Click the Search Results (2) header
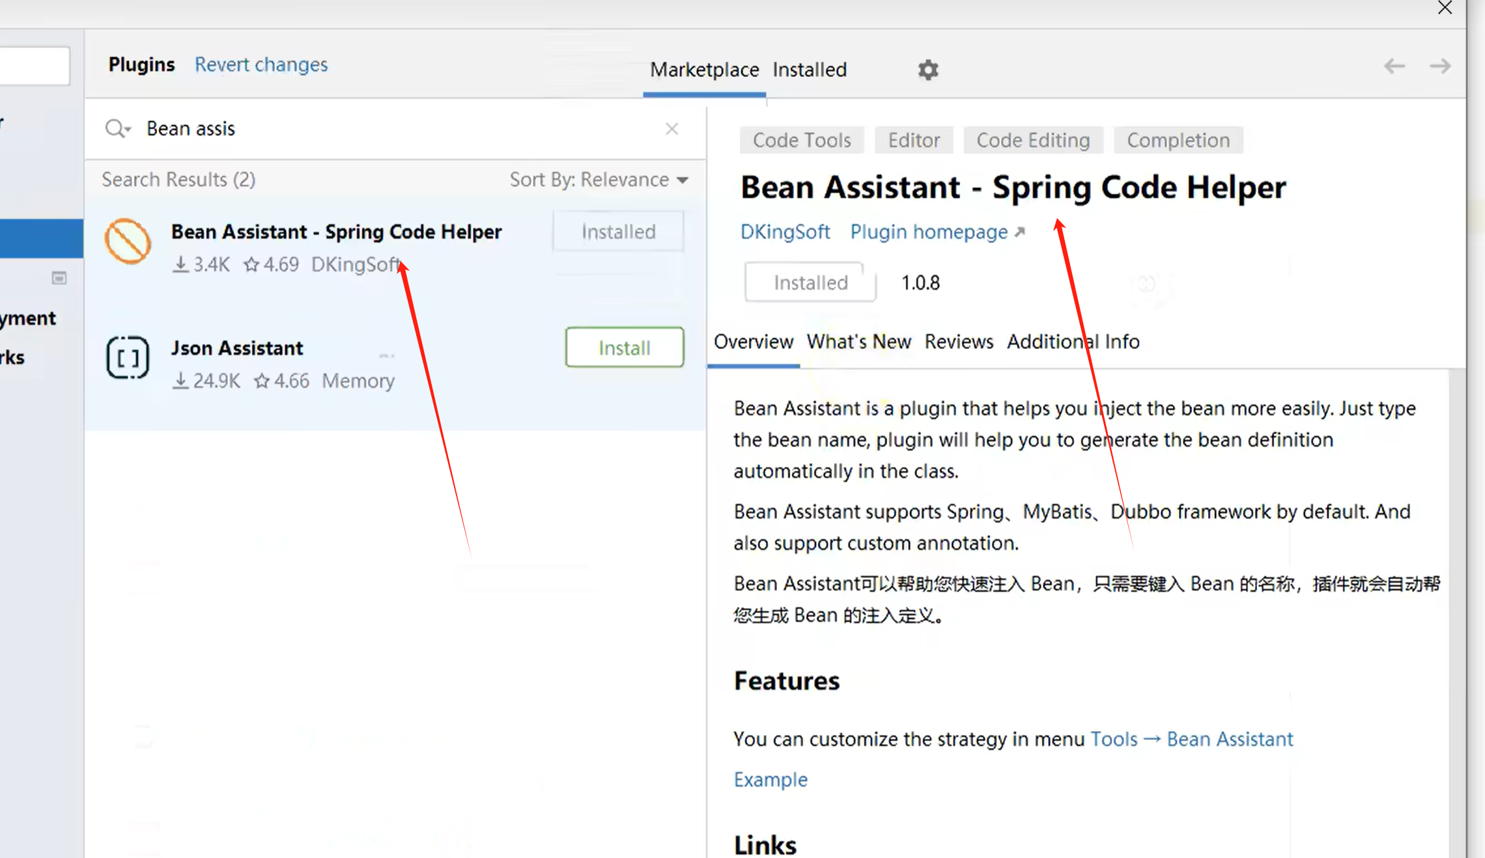 coord(178,179)
